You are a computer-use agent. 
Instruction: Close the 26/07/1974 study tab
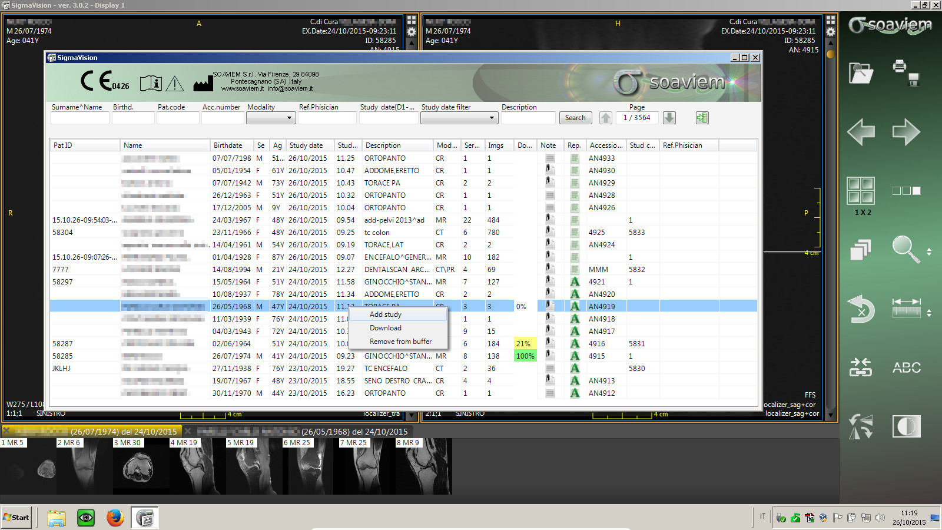[6, 430]
